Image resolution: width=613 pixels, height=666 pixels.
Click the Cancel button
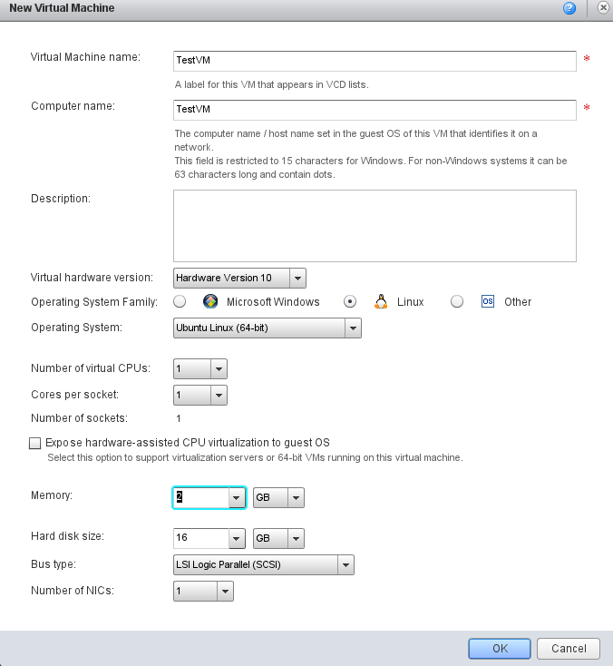(x=568, y=649)
